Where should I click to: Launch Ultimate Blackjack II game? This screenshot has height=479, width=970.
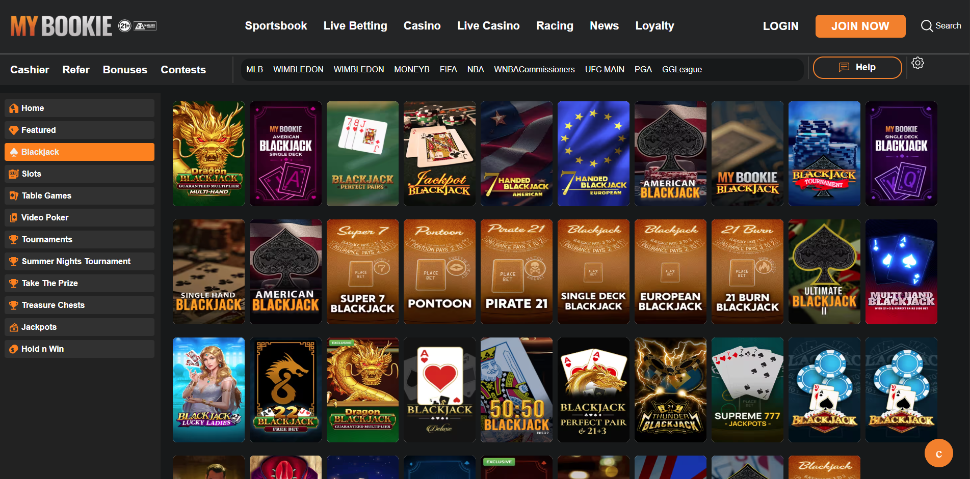(x=824, y=272)
